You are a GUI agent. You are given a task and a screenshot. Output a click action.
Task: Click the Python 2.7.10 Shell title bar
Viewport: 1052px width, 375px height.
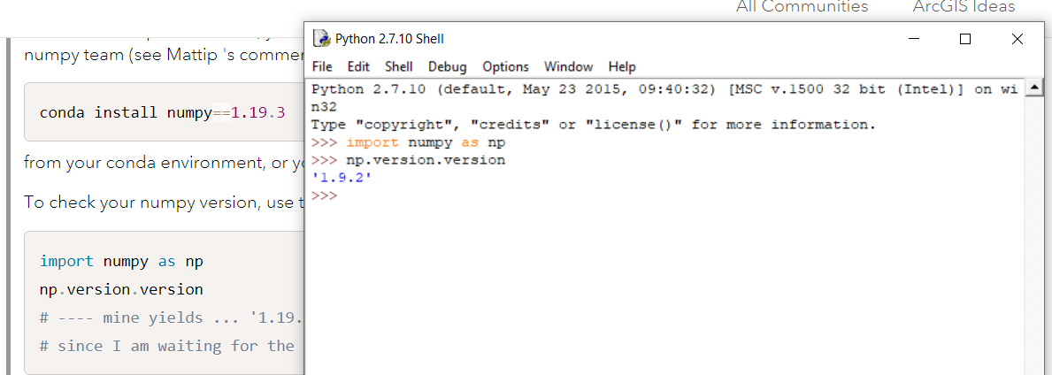619,39
